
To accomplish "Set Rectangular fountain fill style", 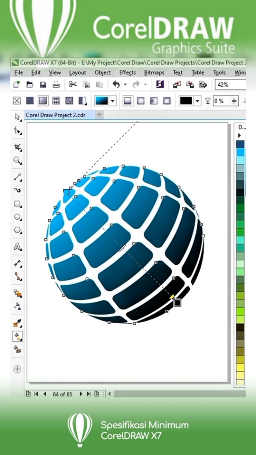I will pyautogui.click(x=167, y=101).
